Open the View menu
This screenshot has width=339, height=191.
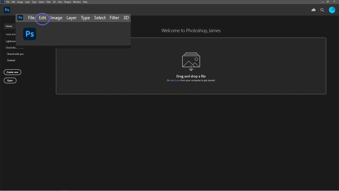point(60,2)
